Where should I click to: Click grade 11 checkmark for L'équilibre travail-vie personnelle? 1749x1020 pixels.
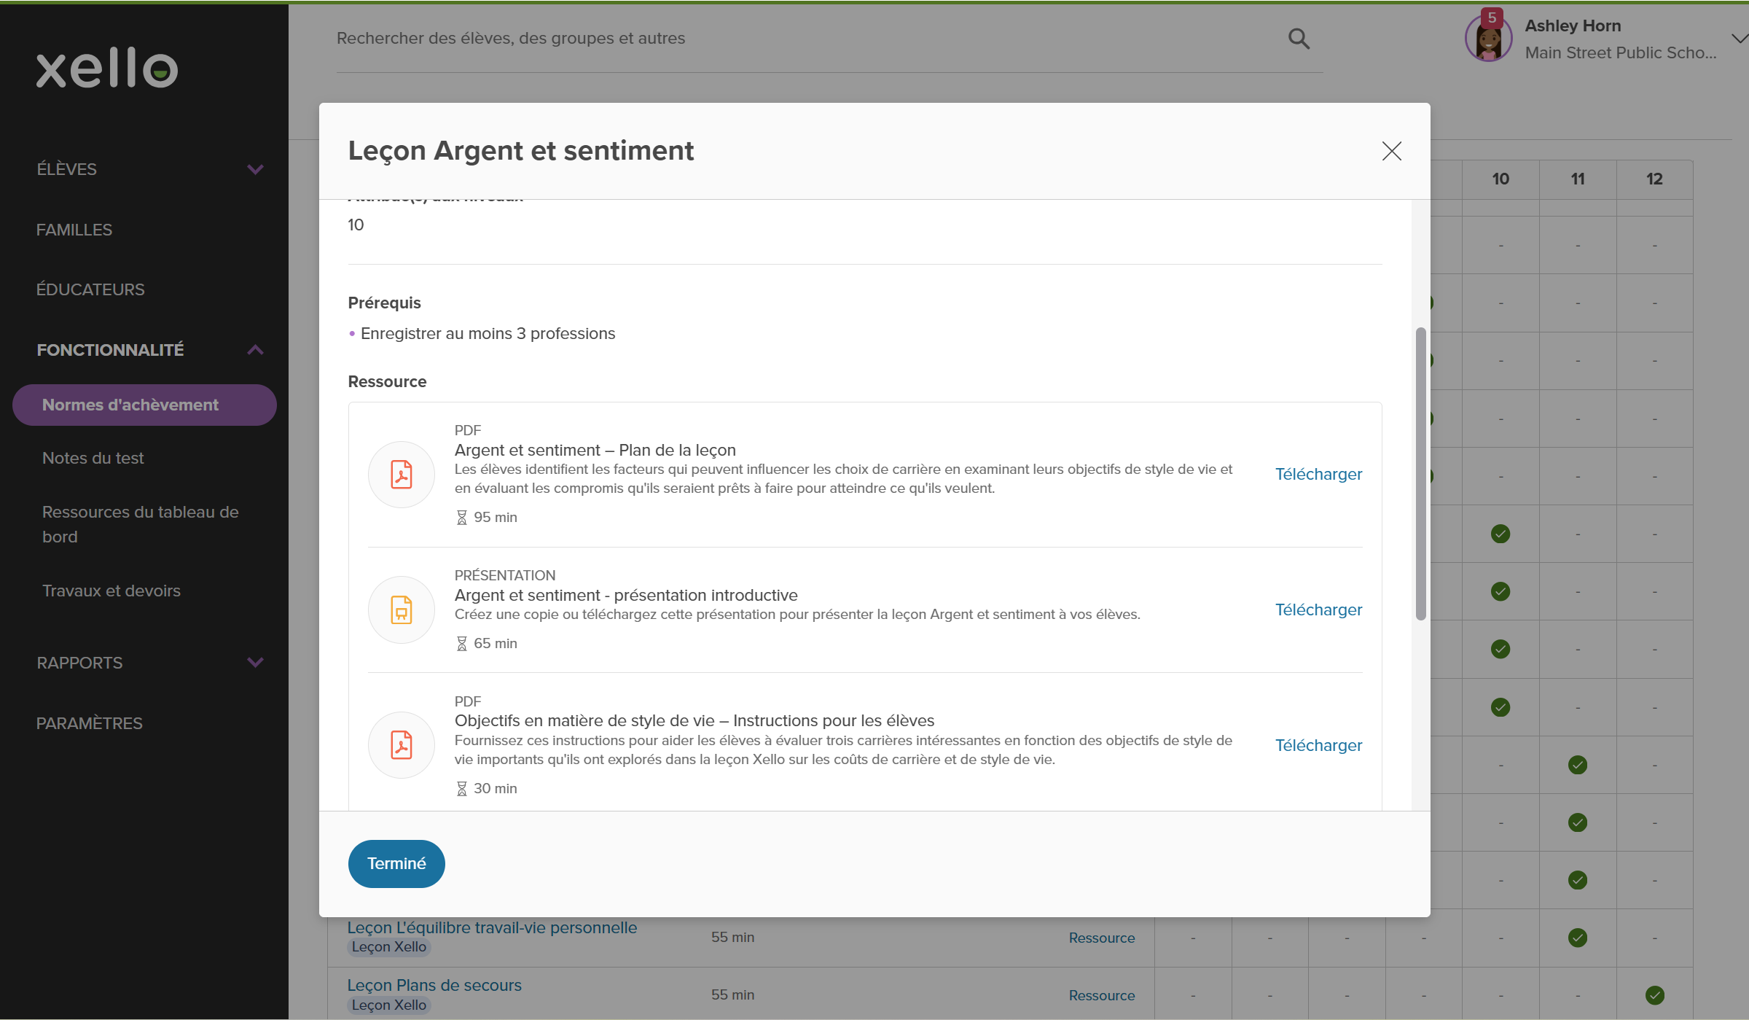pos(1578,938)
